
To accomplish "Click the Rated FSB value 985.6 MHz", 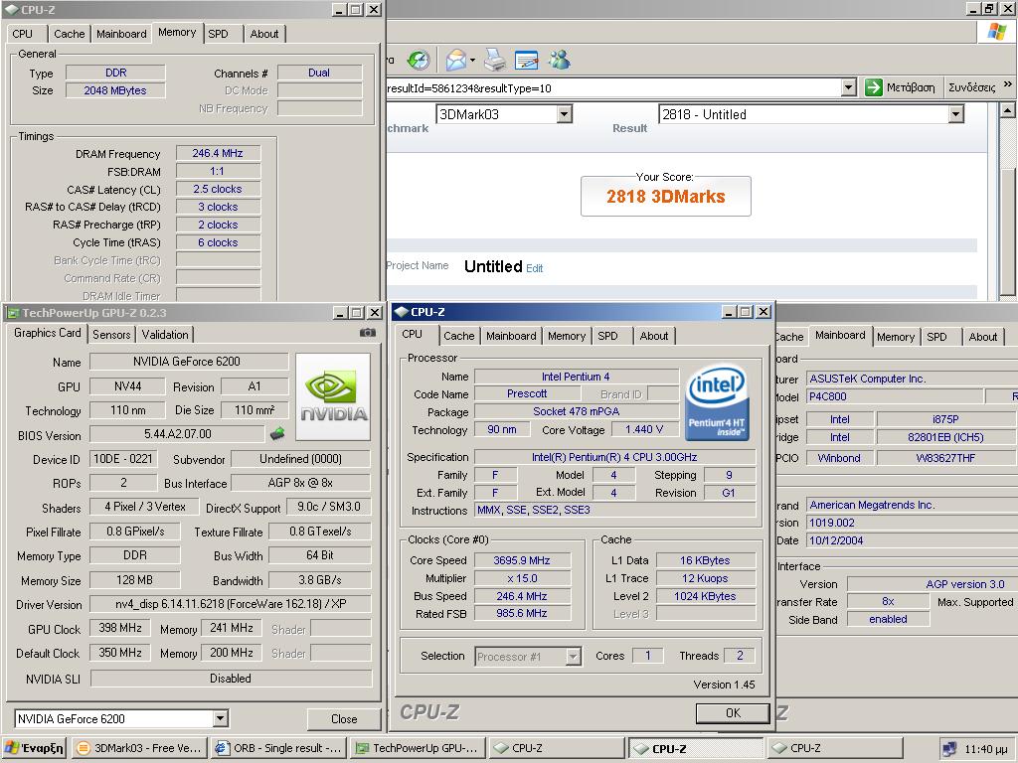I will 522,613.
